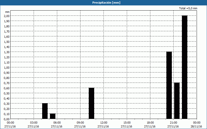
Task: Click the 03:00 time axis label
Action: [34, 123]
